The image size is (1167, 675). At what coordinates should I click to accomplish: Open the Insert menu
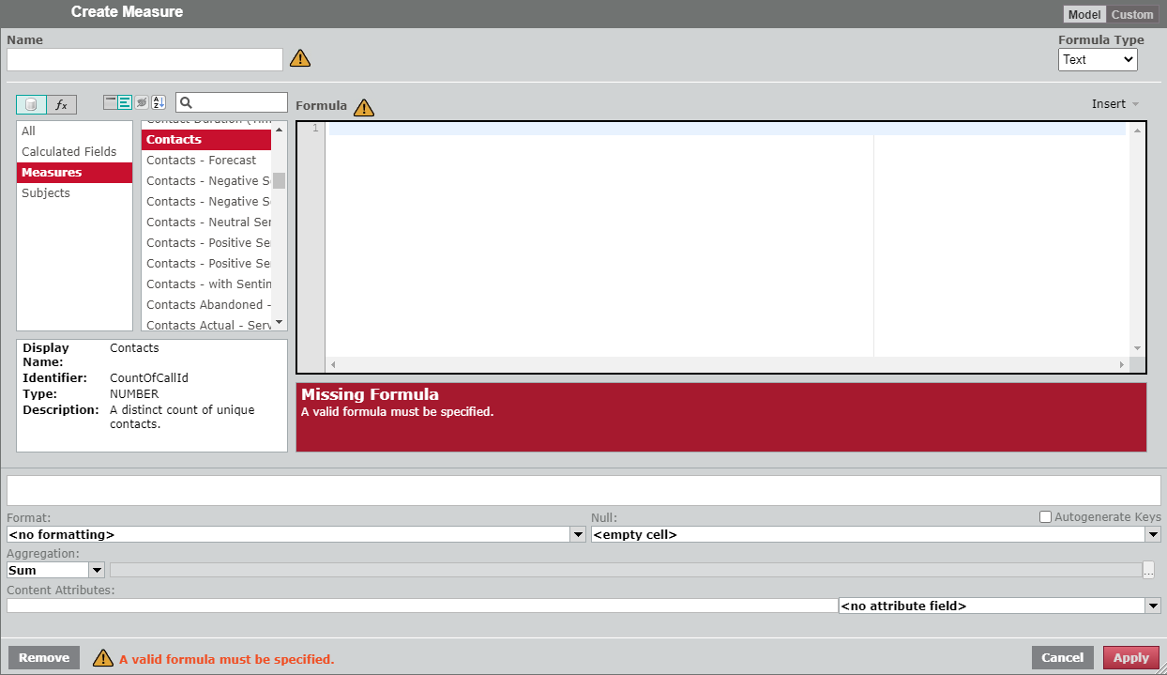(x=1114, y=104)
